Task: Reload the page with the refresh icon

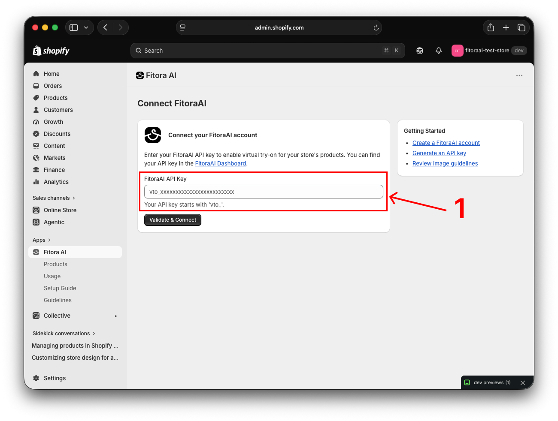Action: click(x=376, y=28)
